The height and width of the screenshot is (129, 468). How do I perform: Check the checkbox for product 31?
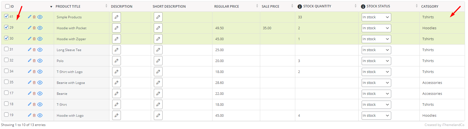click(x=7, y=49)
